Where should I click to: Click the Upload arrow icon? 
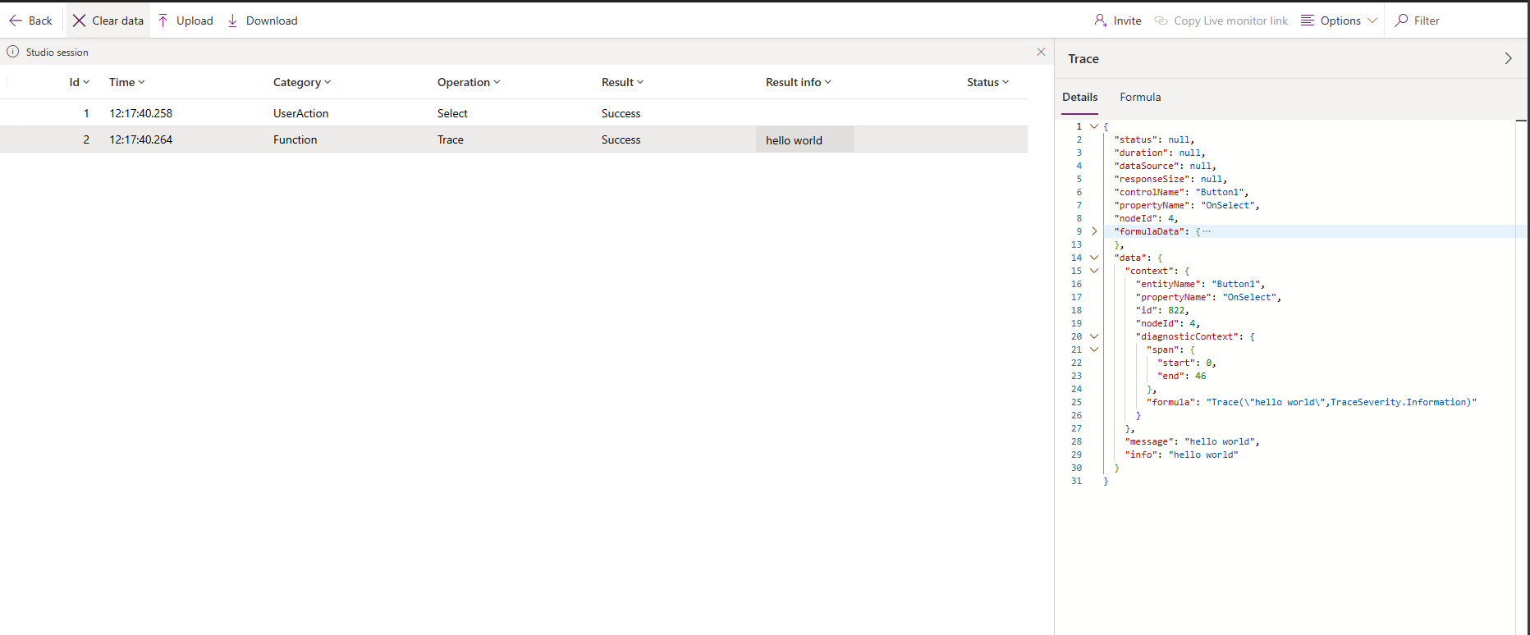[163, 21]
